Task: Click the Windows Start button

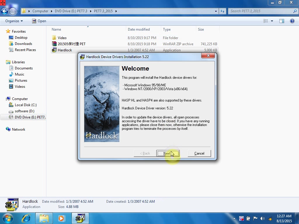Action: pos(8,218)
